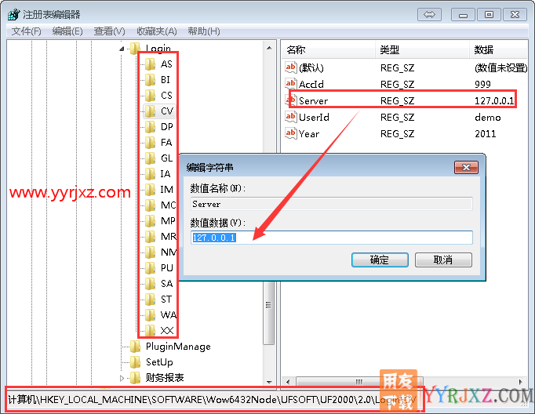Select the Year value name

point(309,133)
